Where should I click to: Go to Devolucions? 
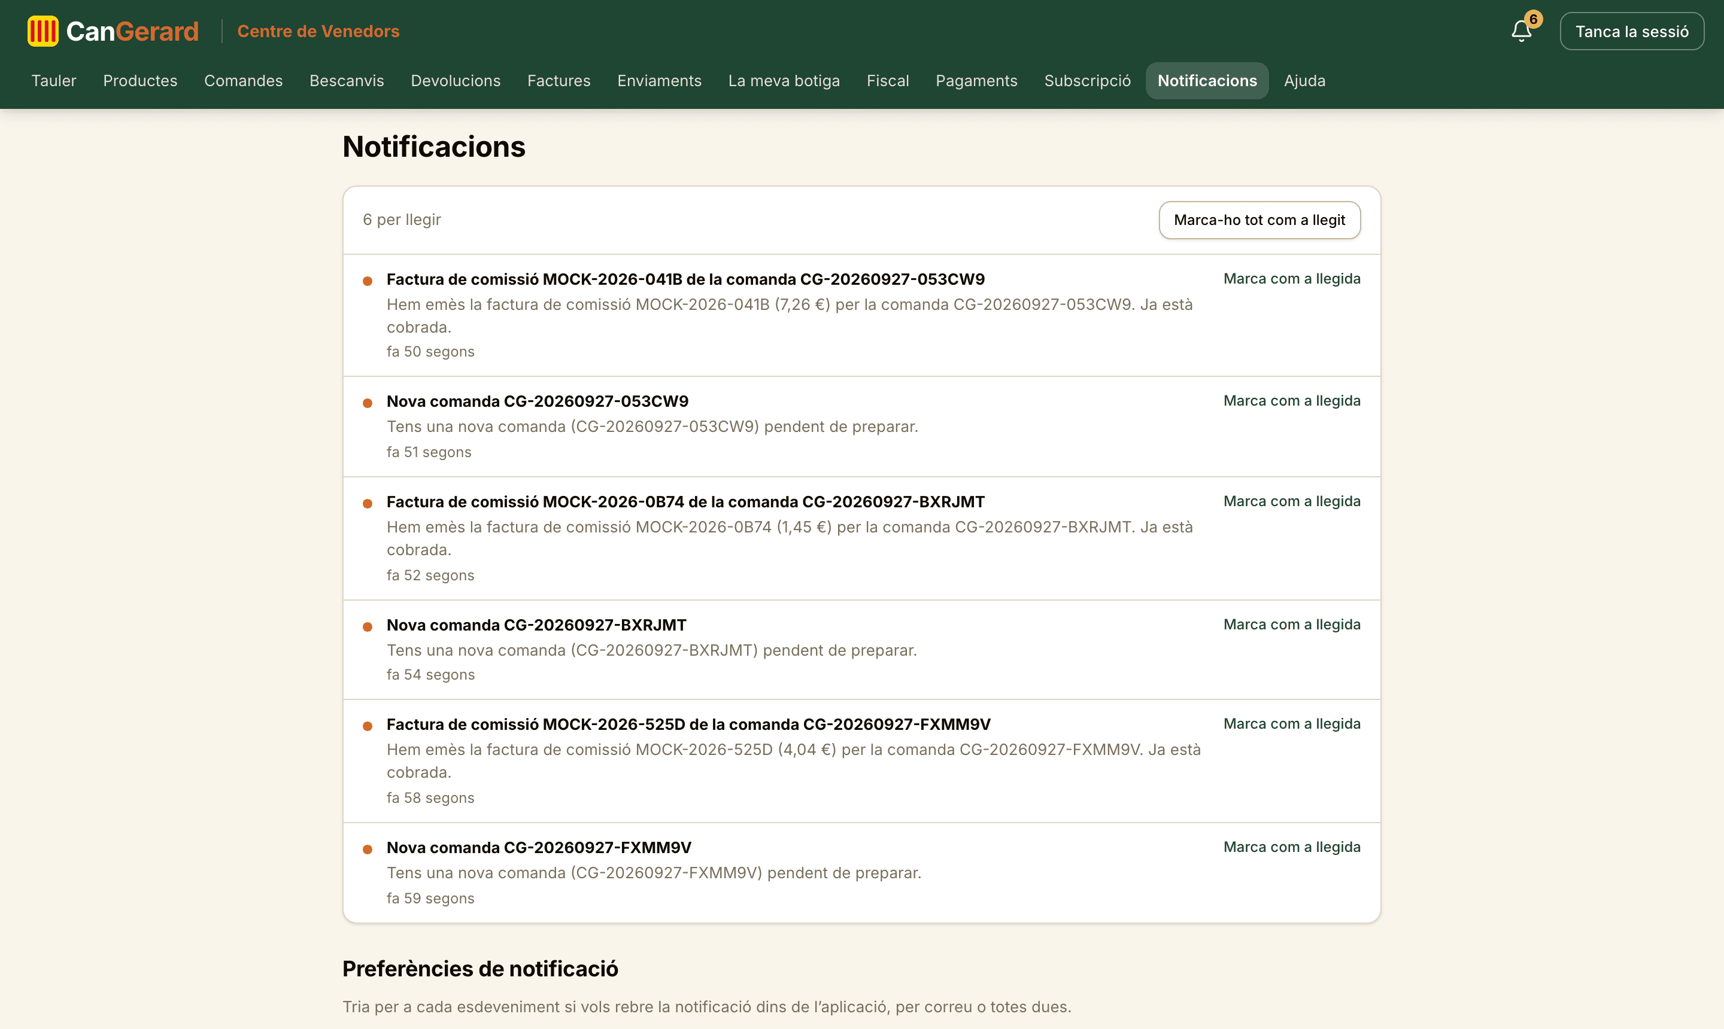pos(456,80)
